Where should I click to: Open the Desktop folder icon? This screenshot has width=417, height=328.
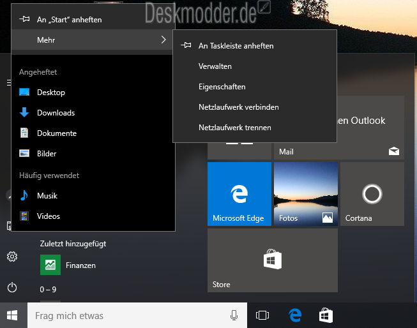click(x=24, y=92)
